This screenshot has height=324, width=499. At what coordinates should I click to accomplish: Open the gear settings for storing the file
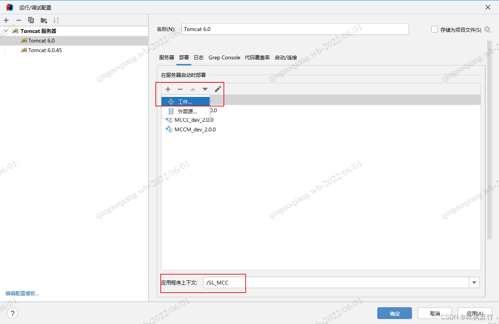click(487, 29)
